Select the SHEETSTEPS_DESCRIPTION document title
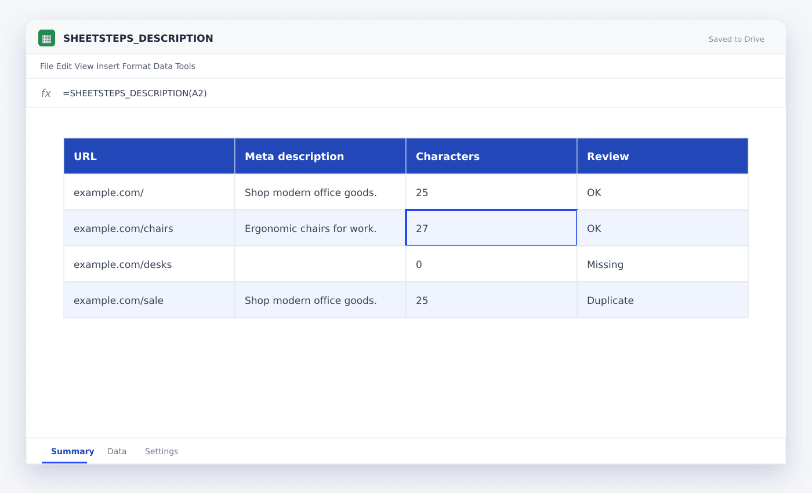 [x=138, y=38]
